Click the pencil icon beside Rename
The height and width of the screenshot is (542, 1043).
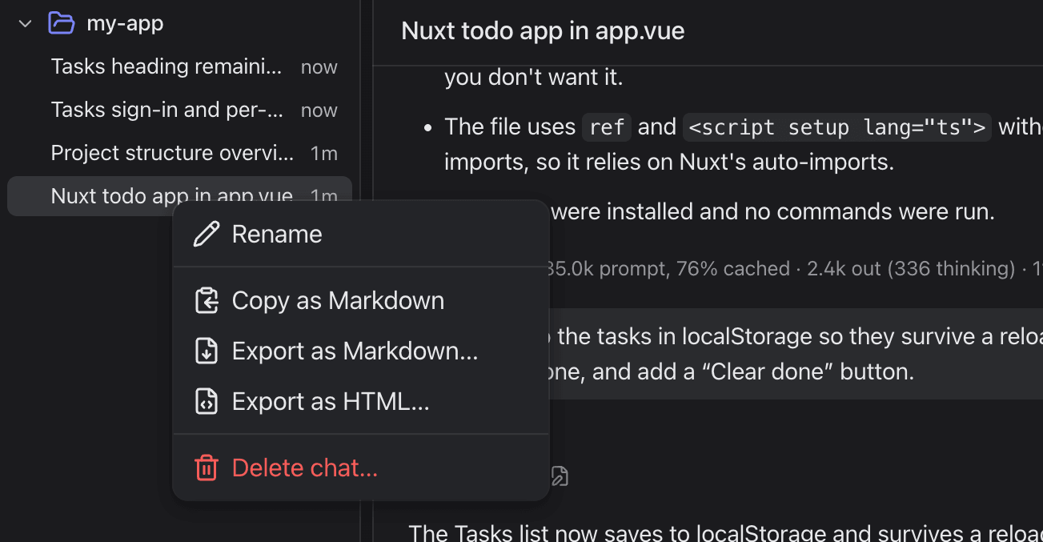pos(207,234)
